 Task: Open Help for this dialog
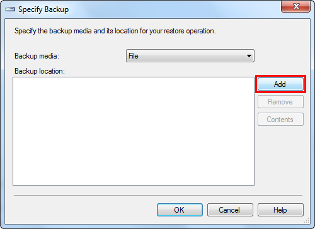tap(280, 209)
